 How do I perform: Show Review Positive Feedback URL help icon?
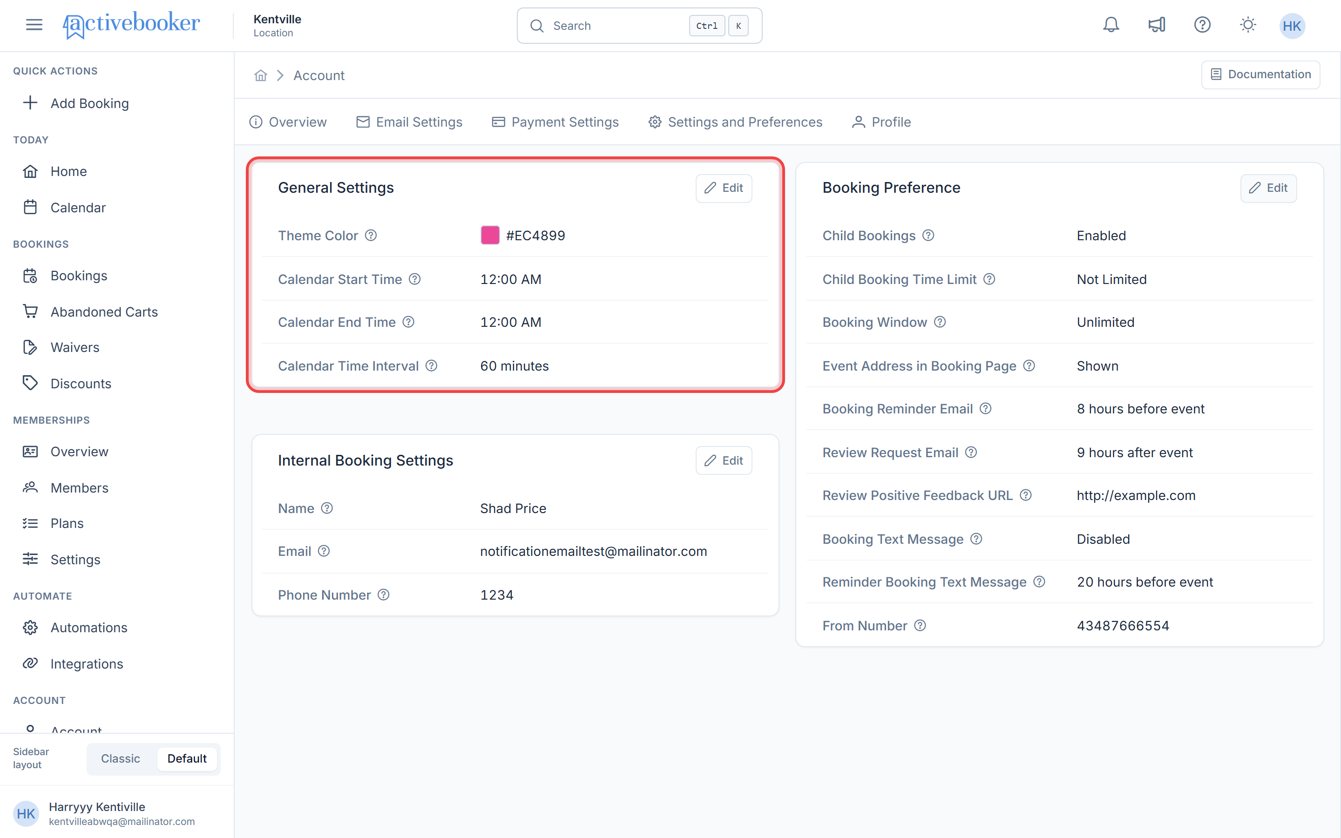coord(1026,495)
